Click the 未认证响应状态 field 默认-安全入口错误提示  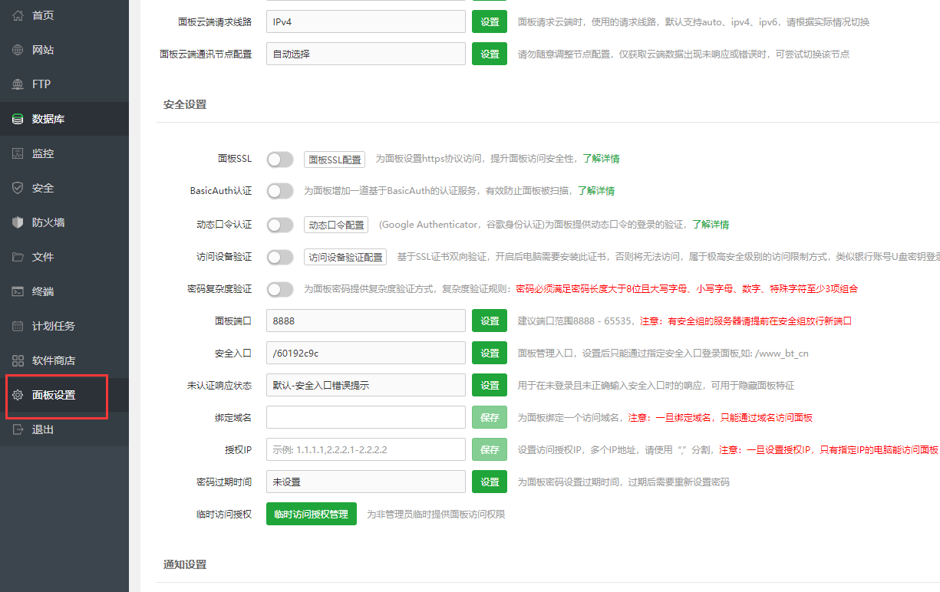(366, 385)
